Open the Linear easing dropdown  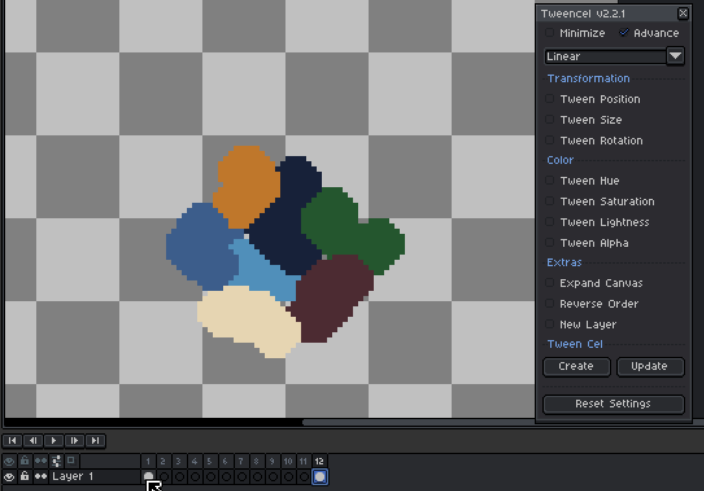point(614,56)
